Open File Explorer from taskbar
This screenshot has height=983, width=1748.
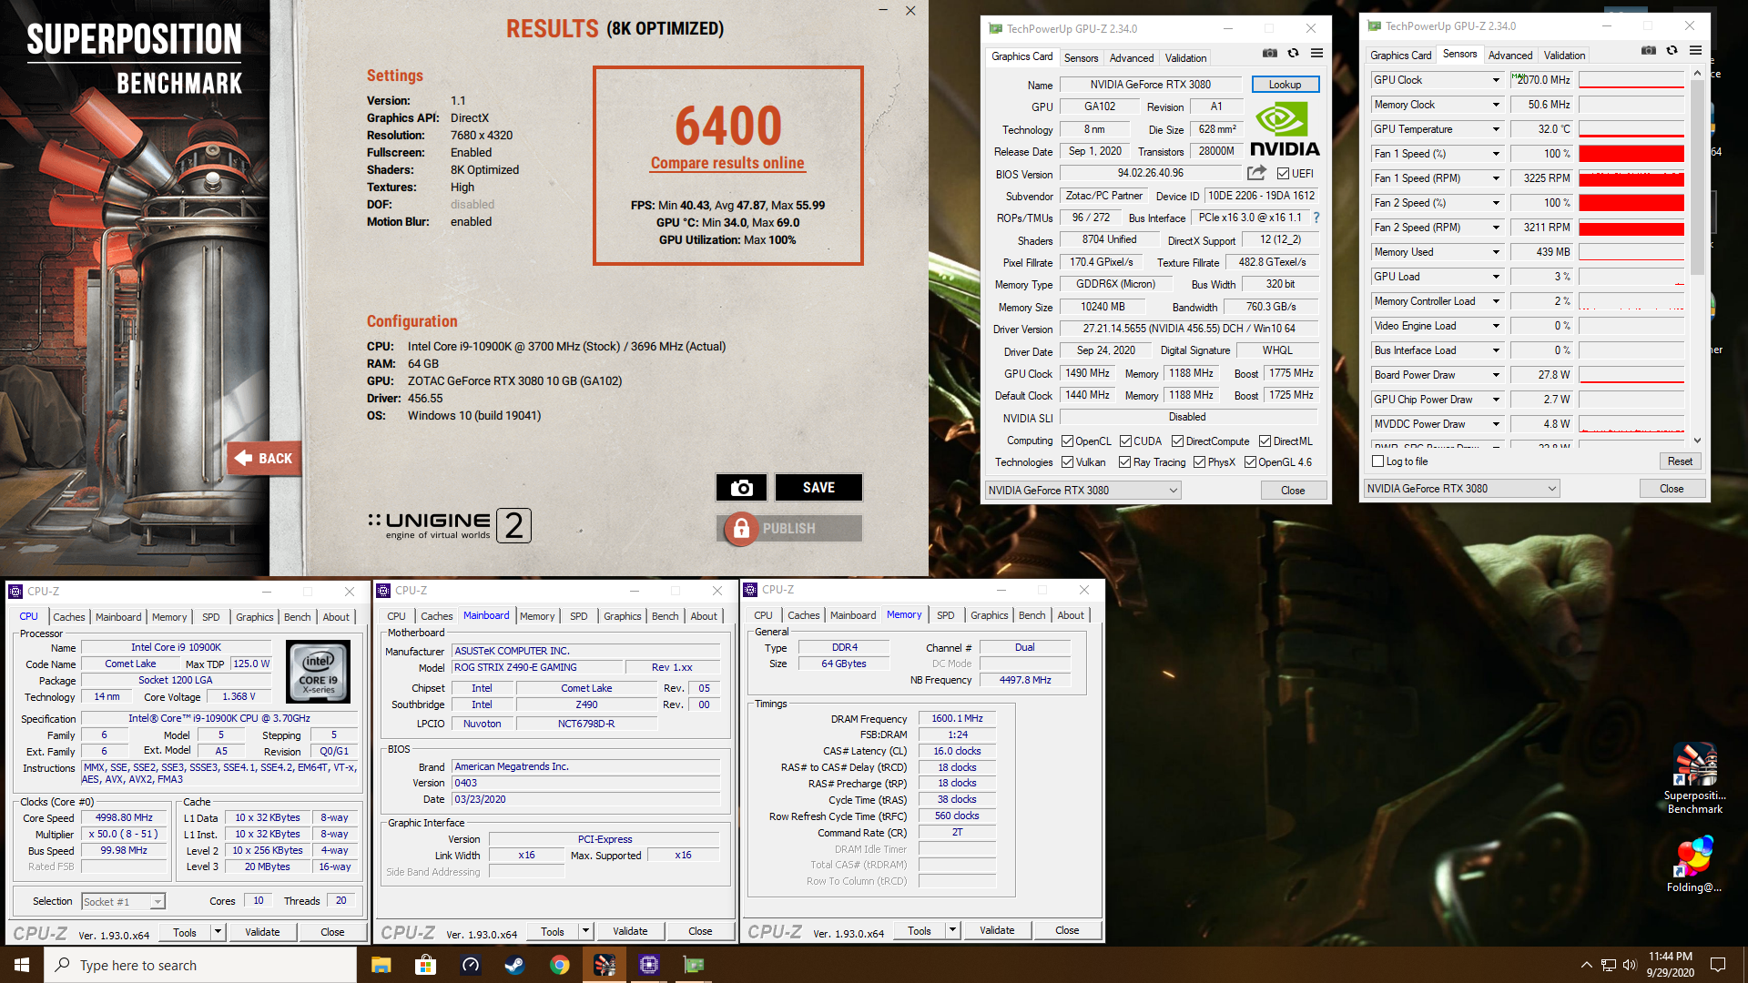coord(381,965)
